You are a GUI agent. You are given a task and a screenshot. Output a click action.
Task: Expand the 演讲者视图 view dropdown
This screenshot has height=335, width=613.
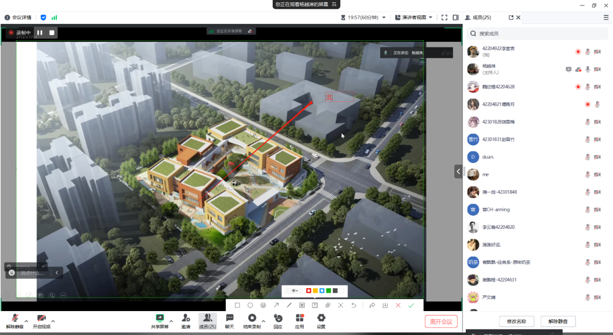pos(431,17)
